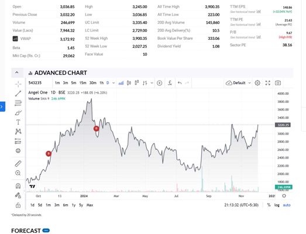Screen dimensions: 306x234
Task: Set interval to 15m
Action: pyautogui.click(x=82, y=83)
